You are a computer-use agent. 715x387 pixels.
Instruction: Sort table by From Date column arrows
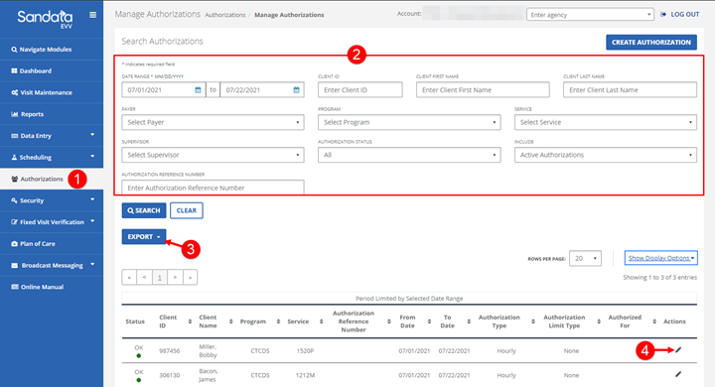pyautogui.click(x=429, y=322)
